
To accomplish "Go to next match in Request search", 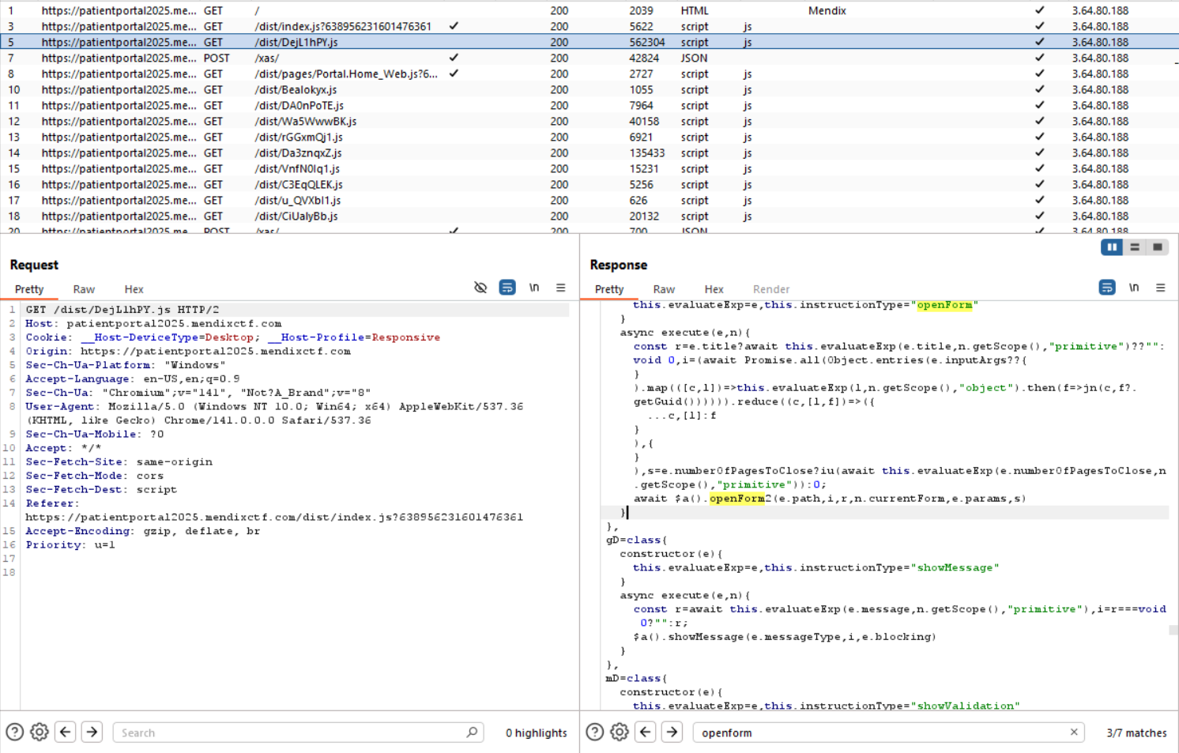I will 92,732.
